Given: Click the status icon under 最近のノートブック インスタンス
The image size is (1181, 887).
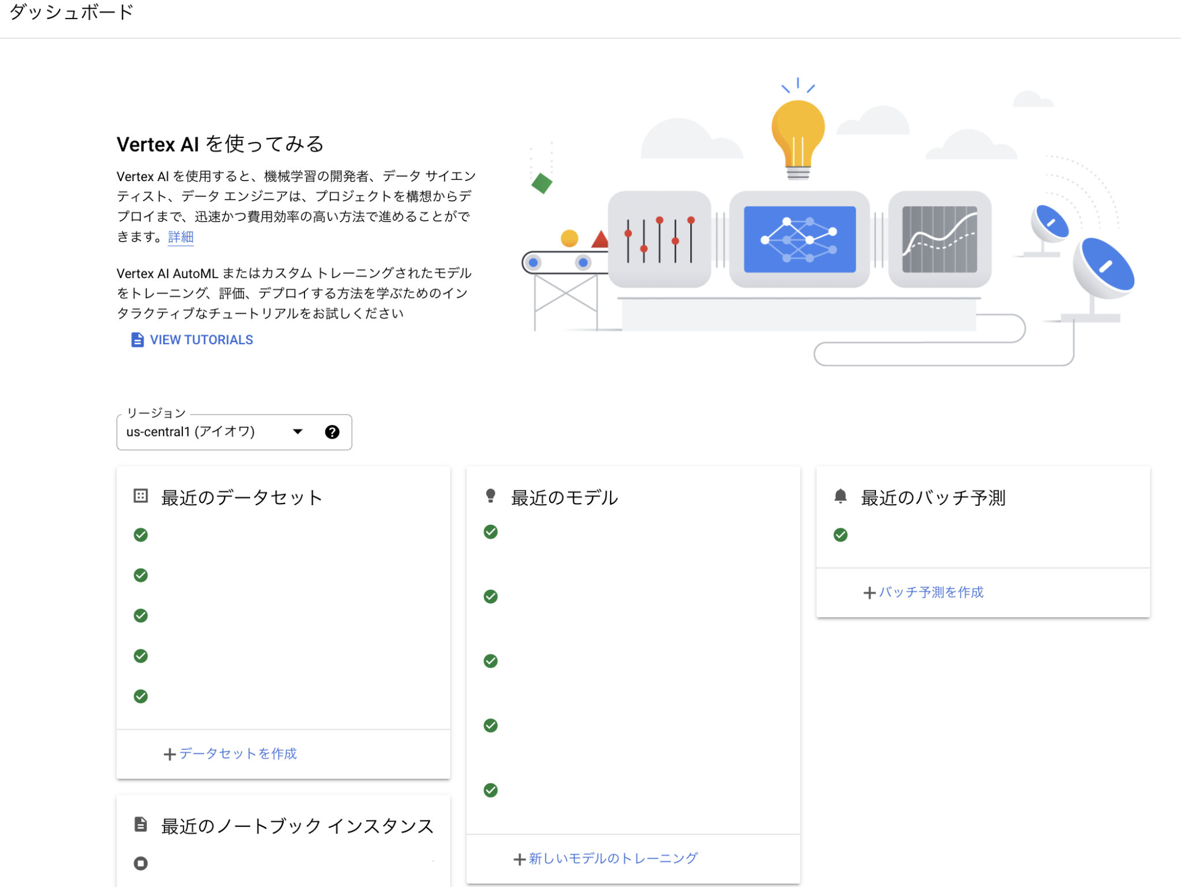Looking at the screenshot, I should (x=140, y=863).
